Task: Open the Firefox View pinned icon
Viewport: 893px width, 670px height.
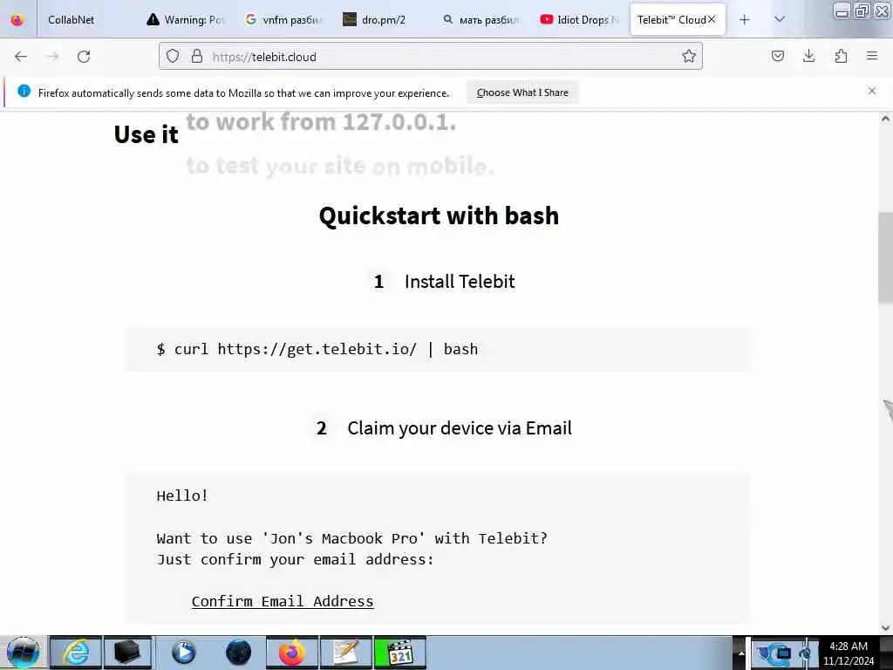Action: tap(17, 20)
